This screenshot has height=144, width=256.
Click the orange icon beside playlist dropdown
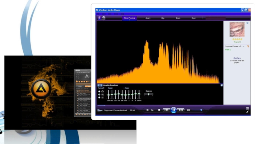point(248,46)
